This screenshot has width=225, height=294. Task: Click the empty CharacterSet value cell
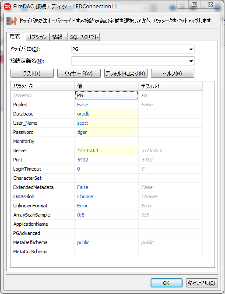106,178
